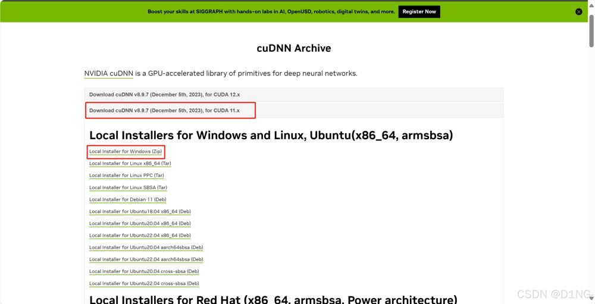Click the Local Installers for Windows and Linux heading
Viewport: 595px width, 304px height.
point(271,135)
